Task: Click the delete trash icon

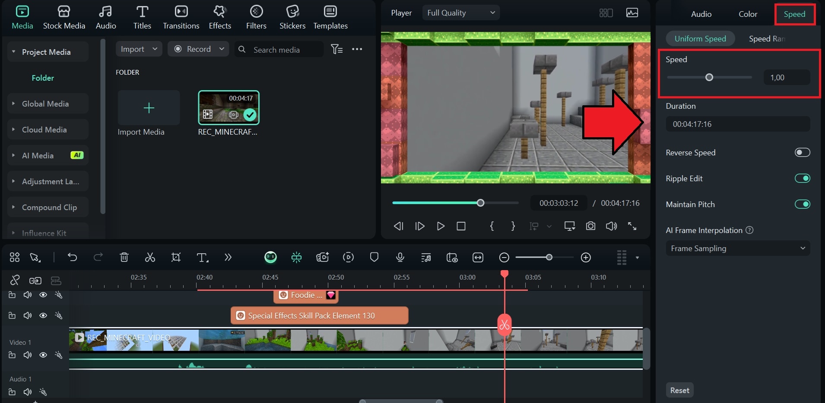Action: point(124,258)
